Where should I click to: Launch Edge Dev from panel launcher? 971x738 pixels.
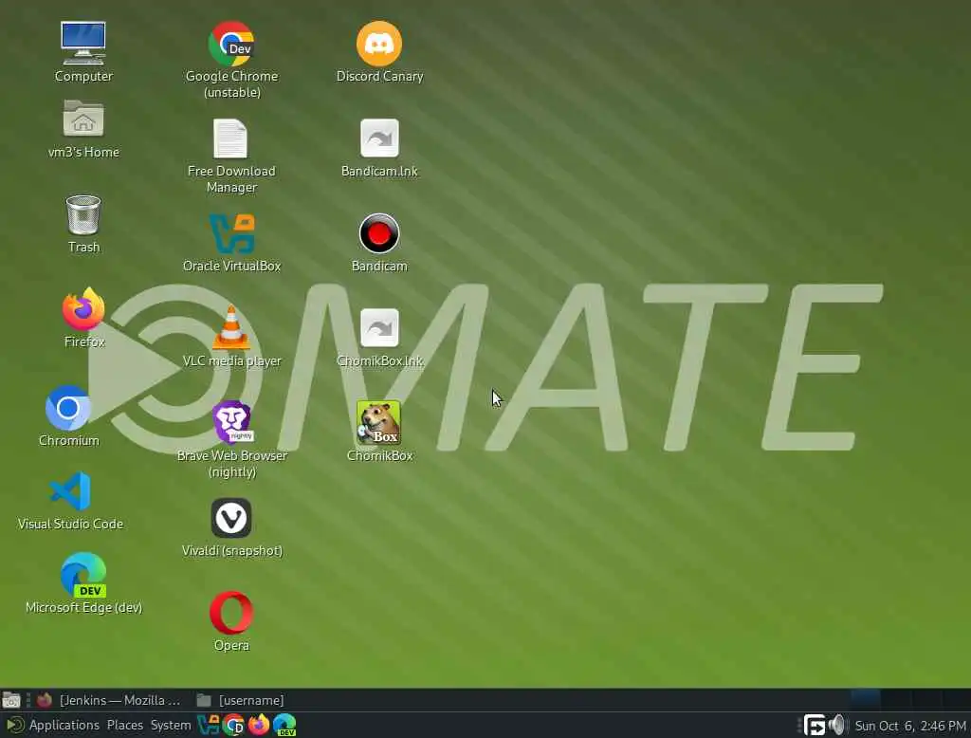click(x=284, y=725)
